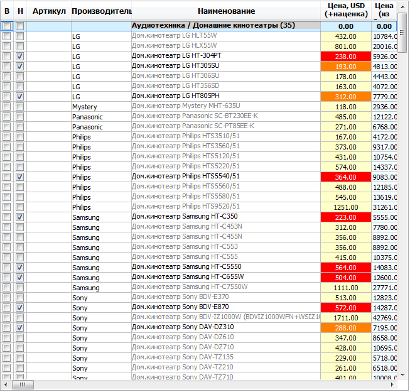The width and height of the screenshot is (410, 392).
Task: Select the red 238.00 price cell
Action: tap(346, 57)
